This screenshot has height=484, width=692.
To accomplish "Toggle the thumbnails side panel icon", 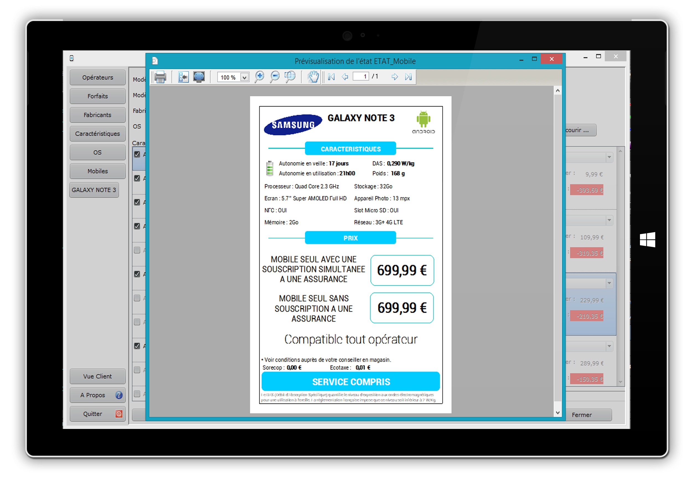I will click(x=183, y=77).
